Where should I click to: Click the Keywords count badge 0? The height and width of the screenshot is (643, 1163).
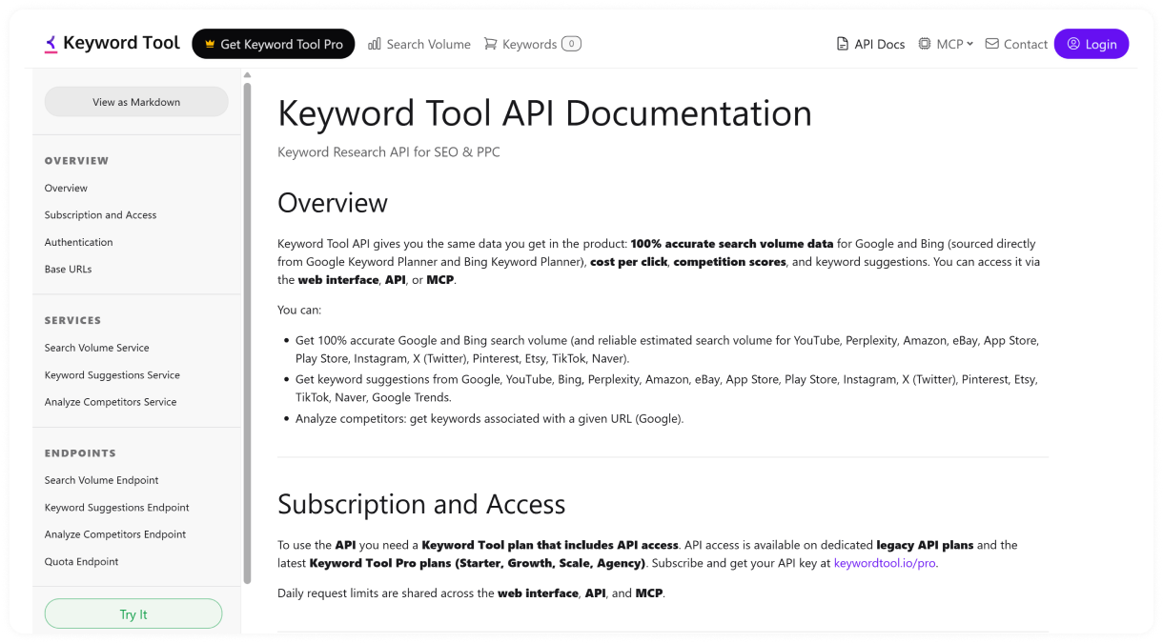click(x=571, y=44)
